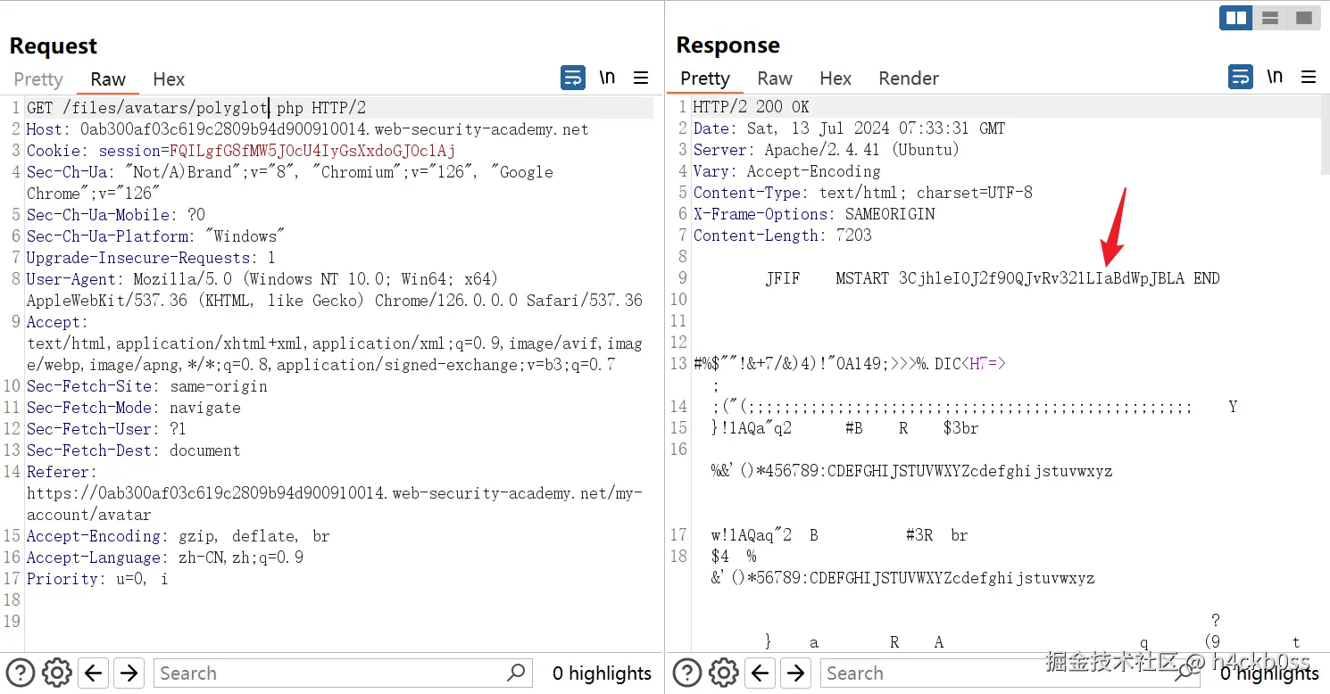Open Response search settings gear
Screen dimensions: 1330x694
[x=724, y=673]
